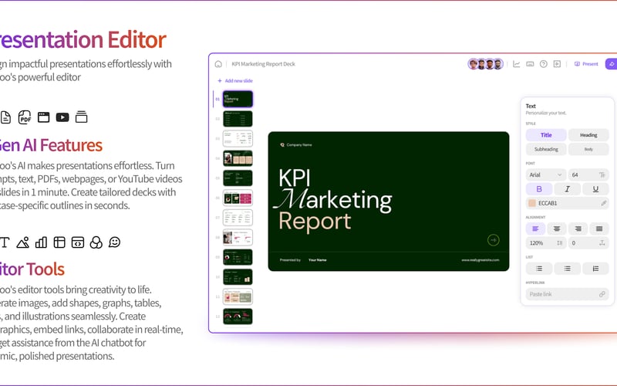Click the keyboard shortcuts icon in top bar

pos(530,64)
